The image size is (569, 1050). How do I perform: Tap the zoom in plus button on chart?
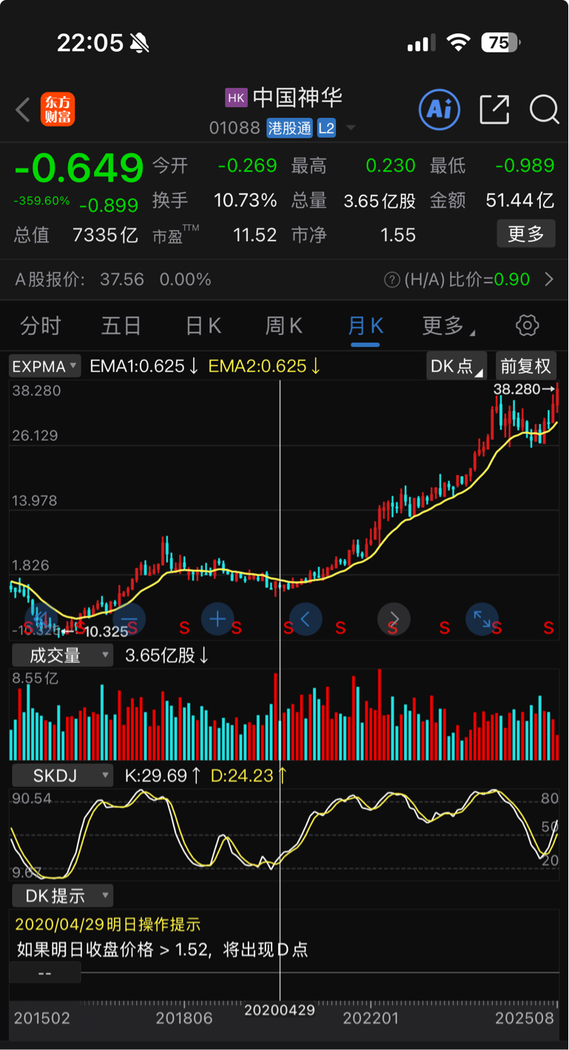(218, 618)
